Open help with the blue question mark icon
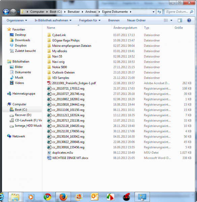The width and height of the screenshot is (197, 202). click(x=189, y=20)
